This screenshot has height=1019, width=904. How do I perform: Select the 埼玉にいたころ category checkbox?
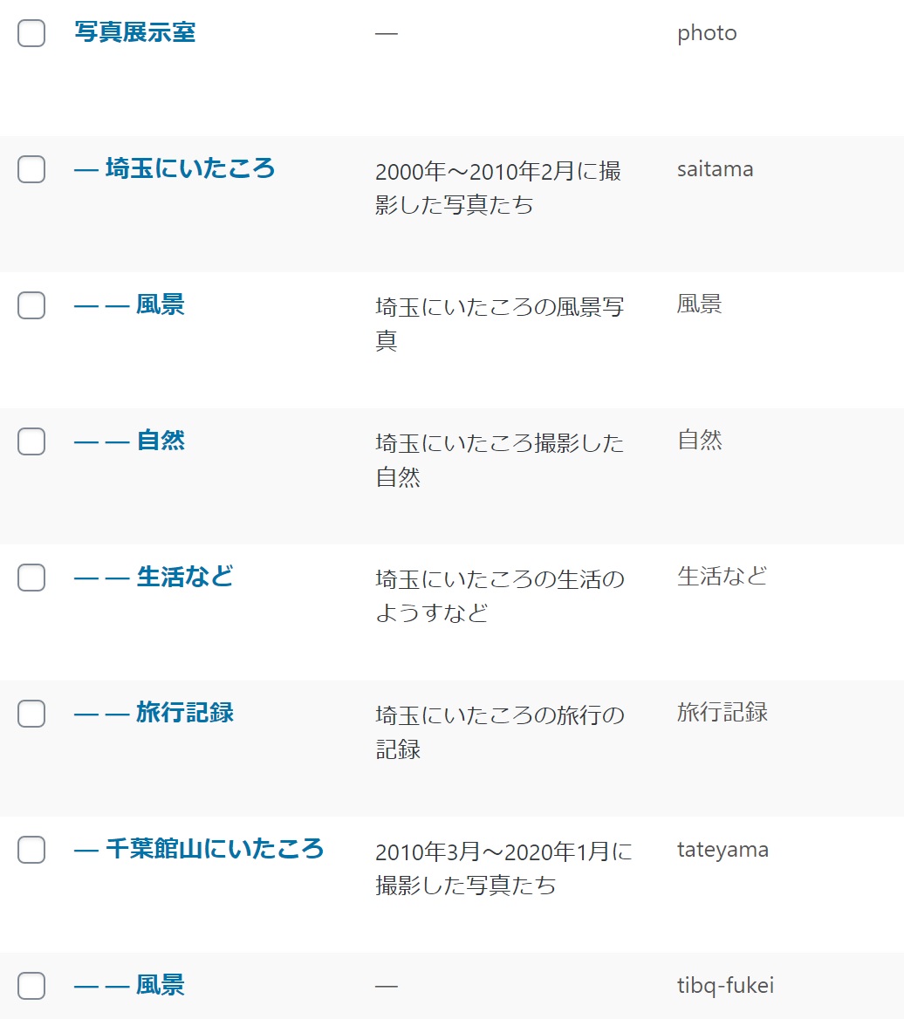click(31, 169)
